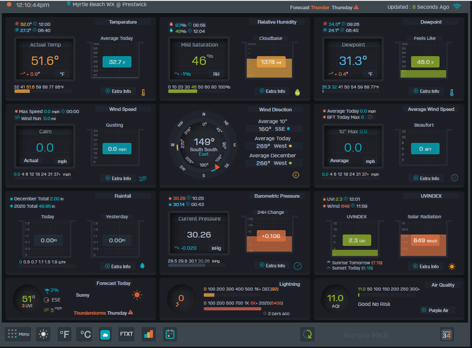Open Extra Info in Barometric Pressure panel
The image size is (472, 348).
[273, 266]
